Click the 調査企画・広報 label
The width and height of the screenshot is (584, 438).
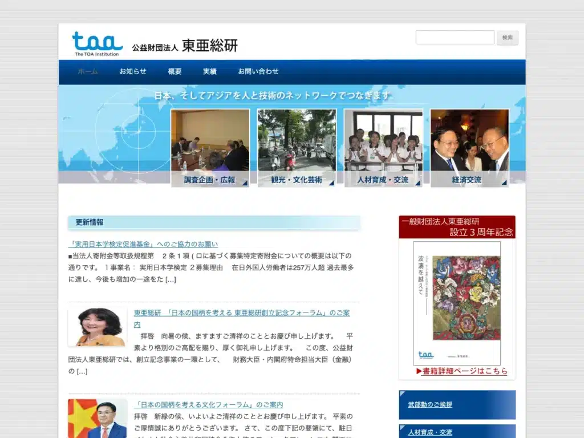tap(209, 180)
